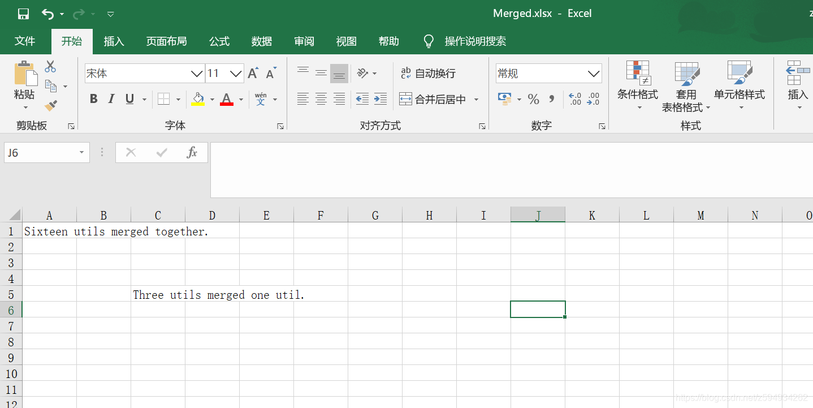Open the 文件 menu
The width and height of the screenshot is (813, 408).
click(25, 41)
